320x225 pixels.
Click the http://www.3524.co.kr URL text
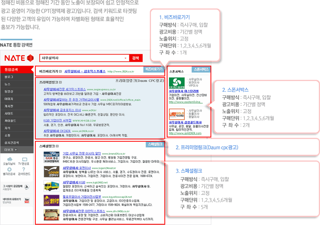(121, 71)
